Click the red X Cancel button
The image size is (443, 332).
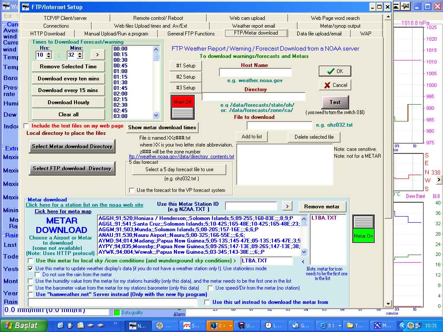click(334, 85)
